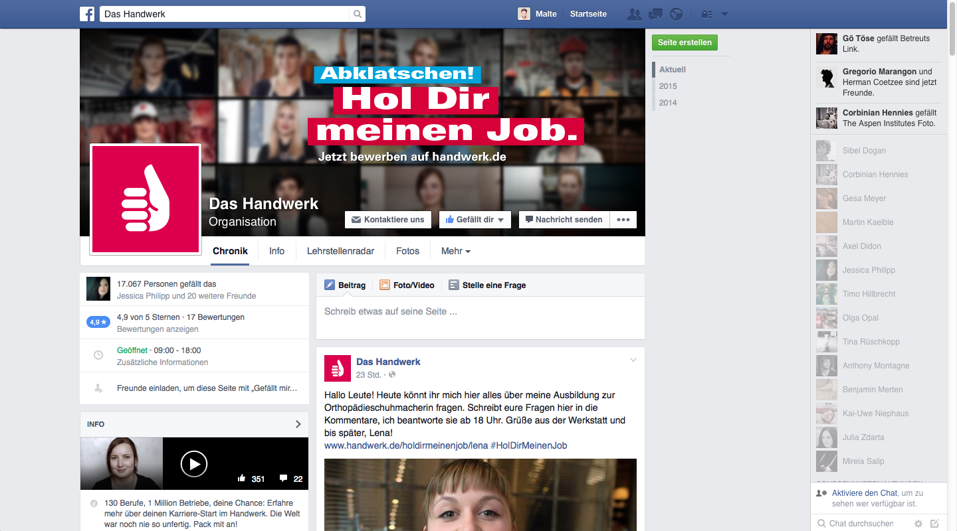This screenshot has height=531, width=957.
Task: Click the search magnifier icon
Action: (358, 14)
